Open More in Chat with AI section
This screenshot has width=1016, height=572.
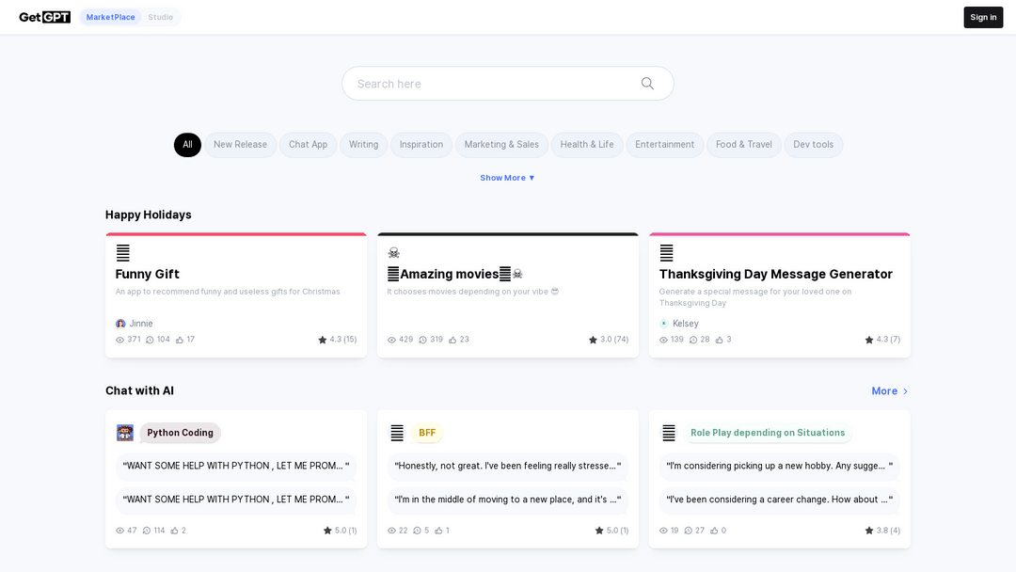pos(889,391)
